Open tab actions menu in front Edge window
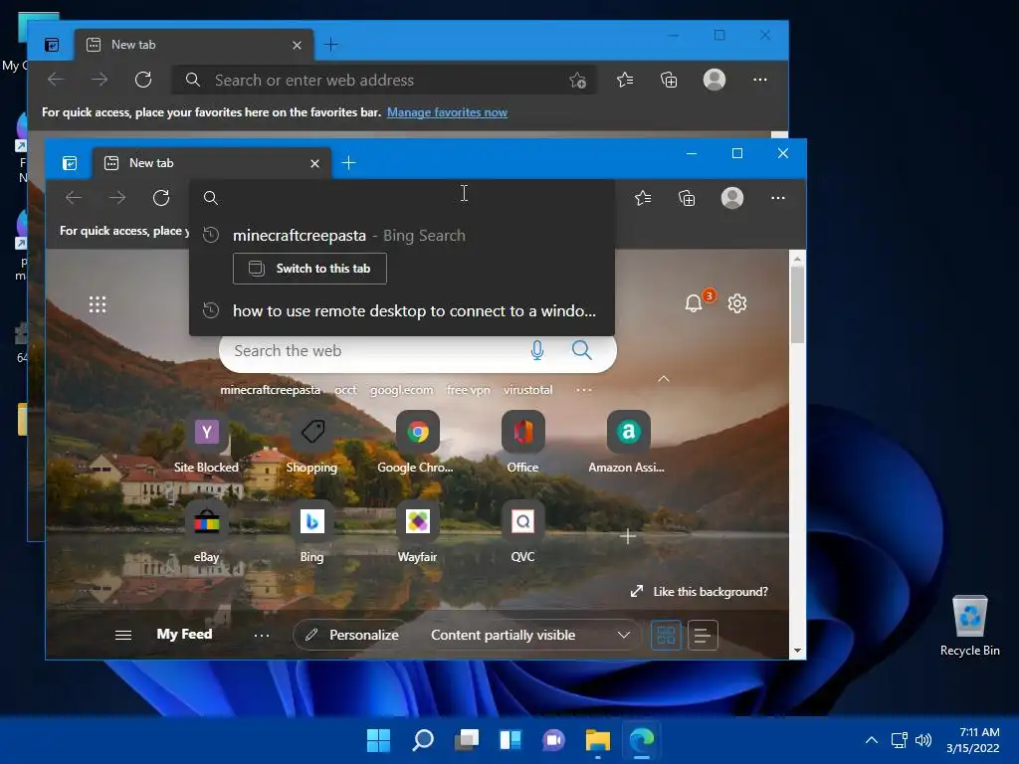The image size is (1019, 764). pos(70,163)
